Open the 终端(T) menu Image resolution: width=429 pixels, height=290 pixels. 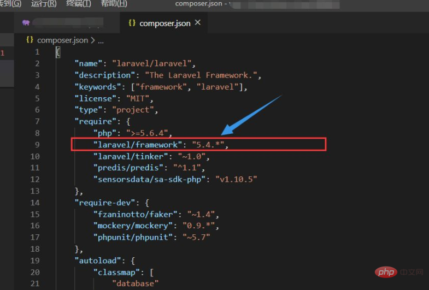point(79,4)
